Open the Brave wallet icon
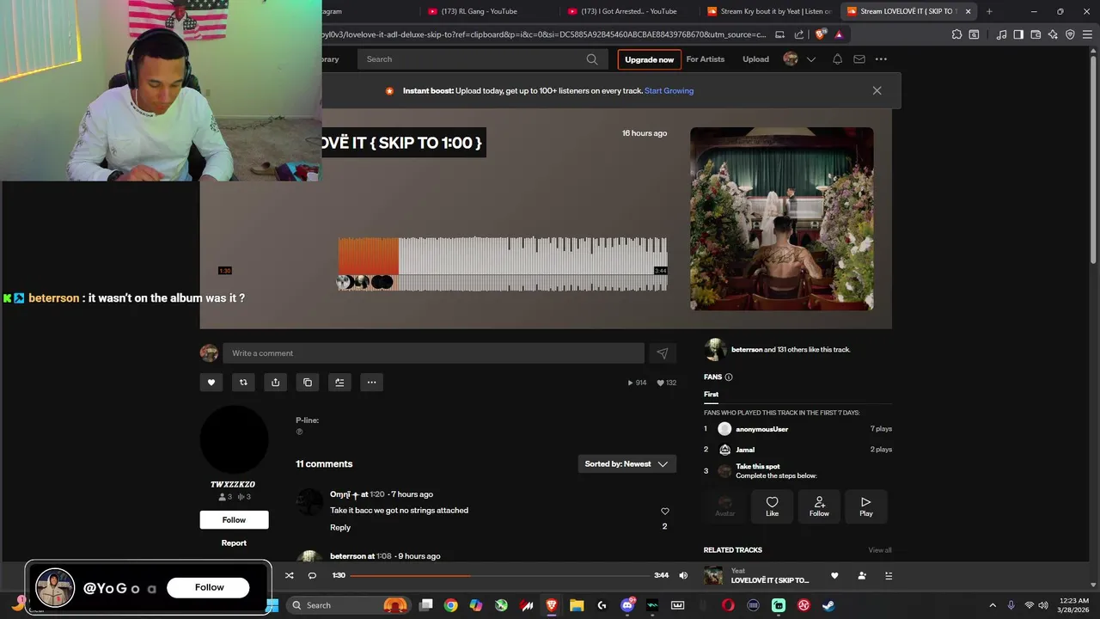This screenshot has height=619, width=1100. [x=1036, y=34]
